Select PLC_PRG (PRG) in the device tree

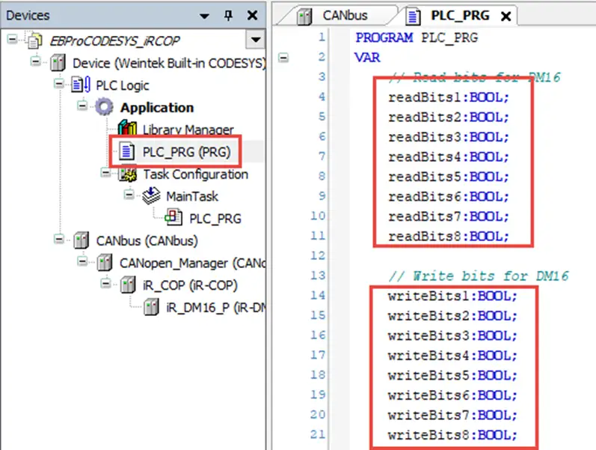tap(187, 152)
